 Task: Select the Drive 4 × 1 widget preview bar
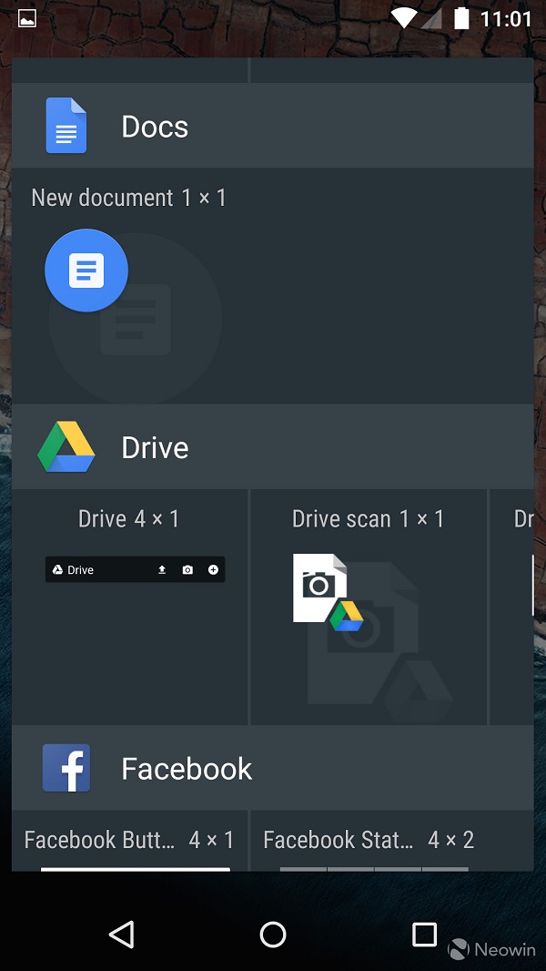coord(135,569)
